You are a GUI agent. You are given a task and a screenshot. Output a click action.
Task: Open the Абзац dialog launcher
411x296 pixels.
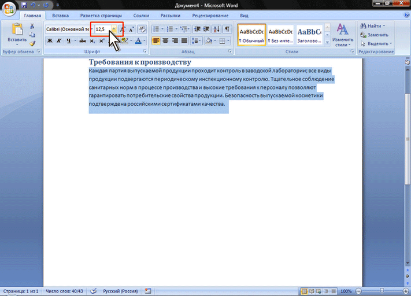coord(230,51)
